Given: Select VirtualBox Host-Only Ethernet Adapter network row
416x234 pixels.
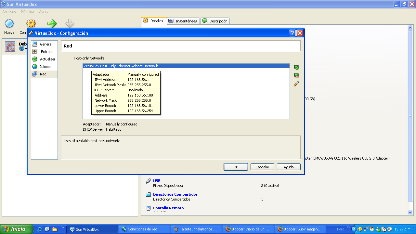Looking at the screenshot, I should [186, 66].
